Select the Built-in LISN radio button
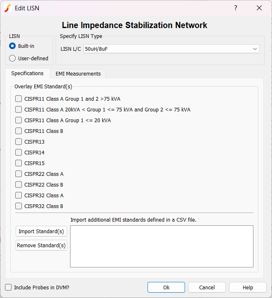This screenshot has width=272, height=298. [12, 46]
